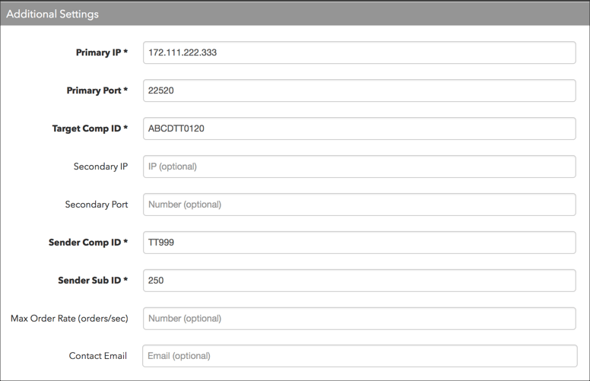Click the 'Max Order Rate (orders/sec)' label
This screenshot has height=381, width=590.
[69, 319]
